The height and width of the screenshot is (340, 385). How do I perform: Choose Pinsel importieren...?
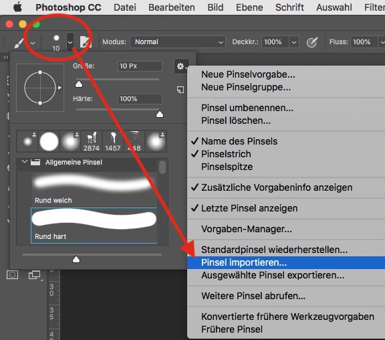pos(286,262)
